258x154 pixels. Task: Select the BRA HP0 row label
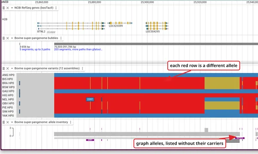pos(8,83)
